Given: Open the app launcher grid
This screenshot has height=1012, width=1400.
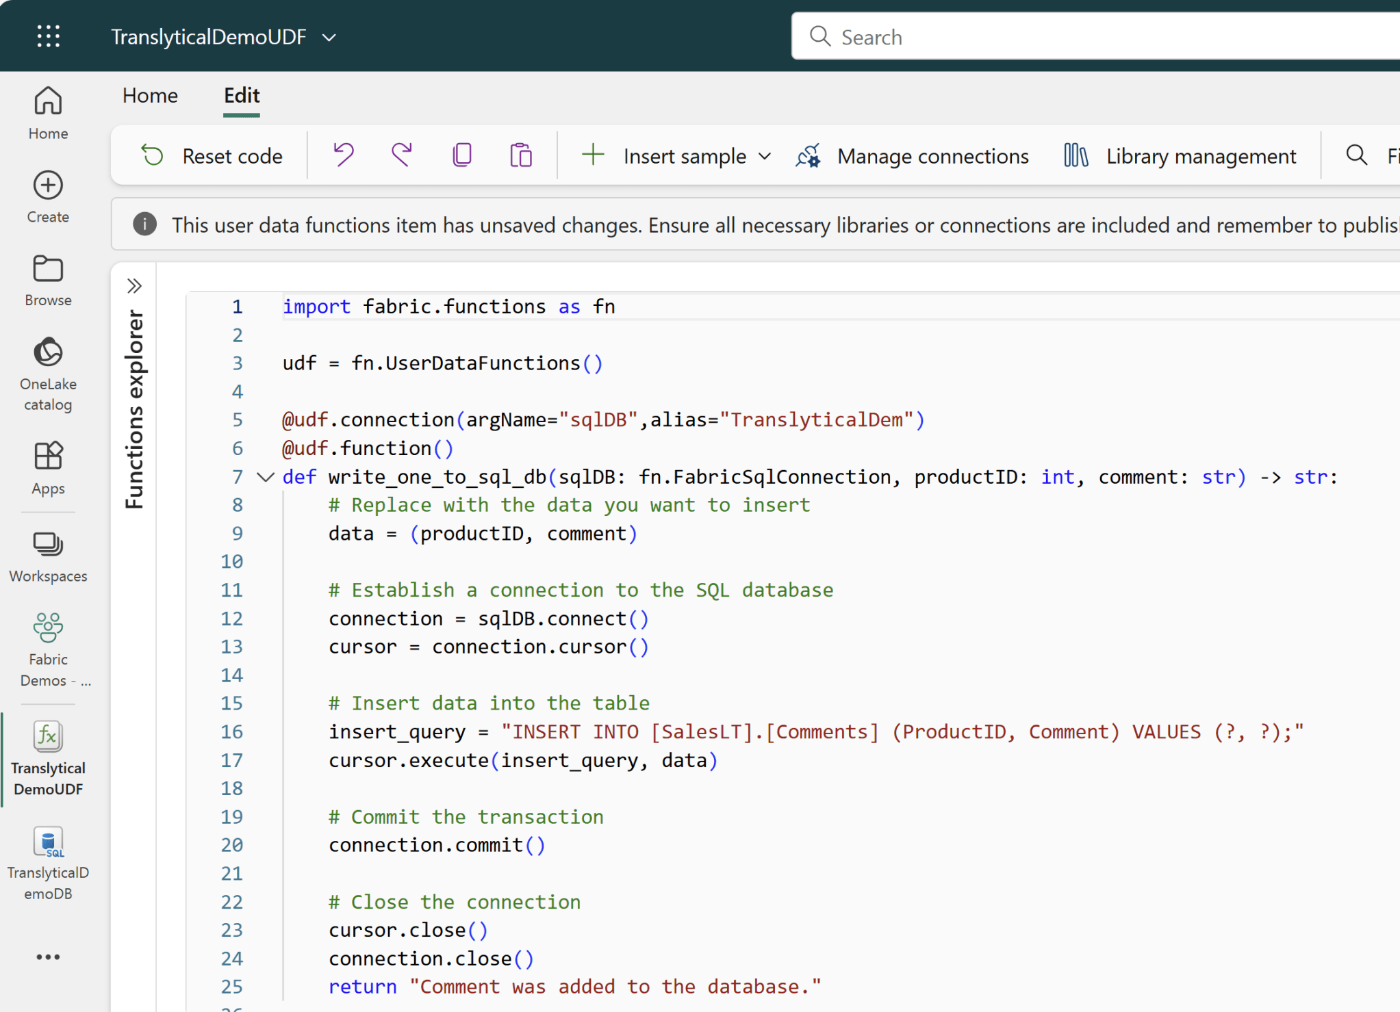Looking at the screenshot, I should (47, 36).
